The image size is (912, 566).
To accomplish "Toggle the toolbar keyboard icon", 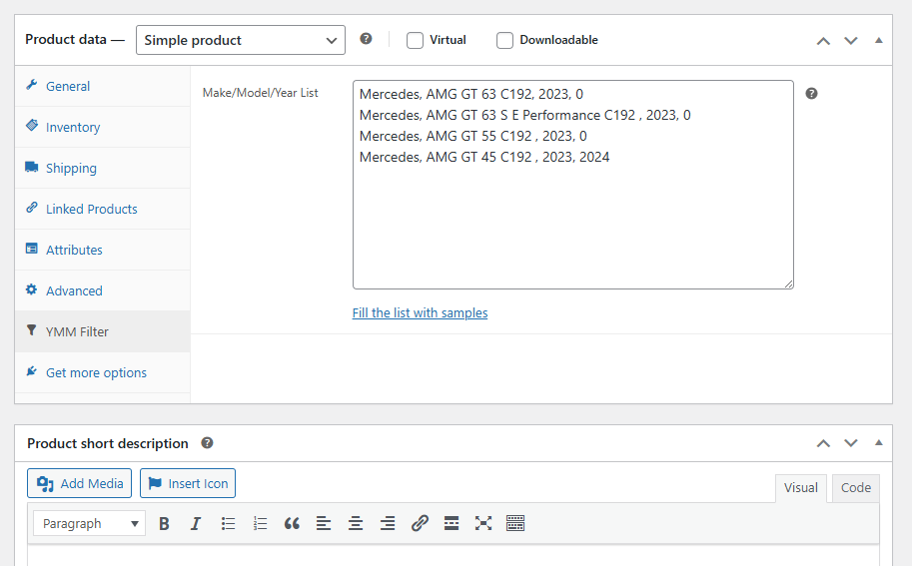I will tap(515, 524).
